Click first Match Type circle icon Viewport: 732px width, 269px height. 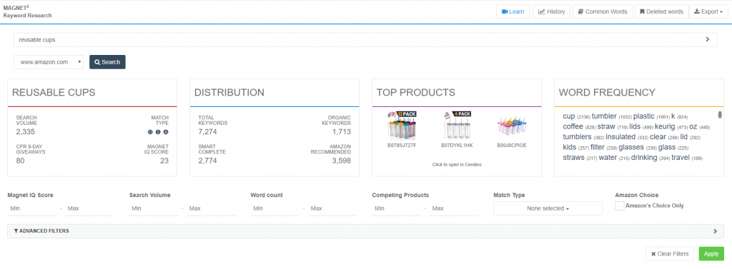[150, 132]
